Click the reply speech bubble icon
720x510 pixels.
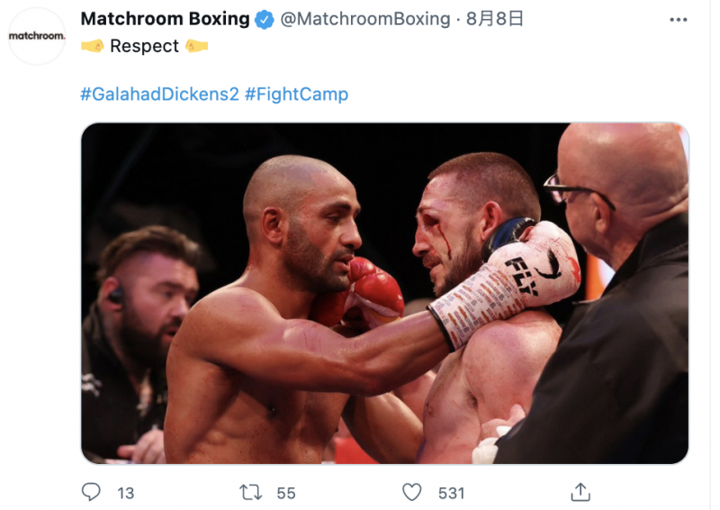click(91, 492)
